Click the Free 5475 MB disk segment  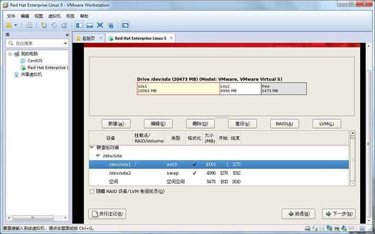point(284,89)
